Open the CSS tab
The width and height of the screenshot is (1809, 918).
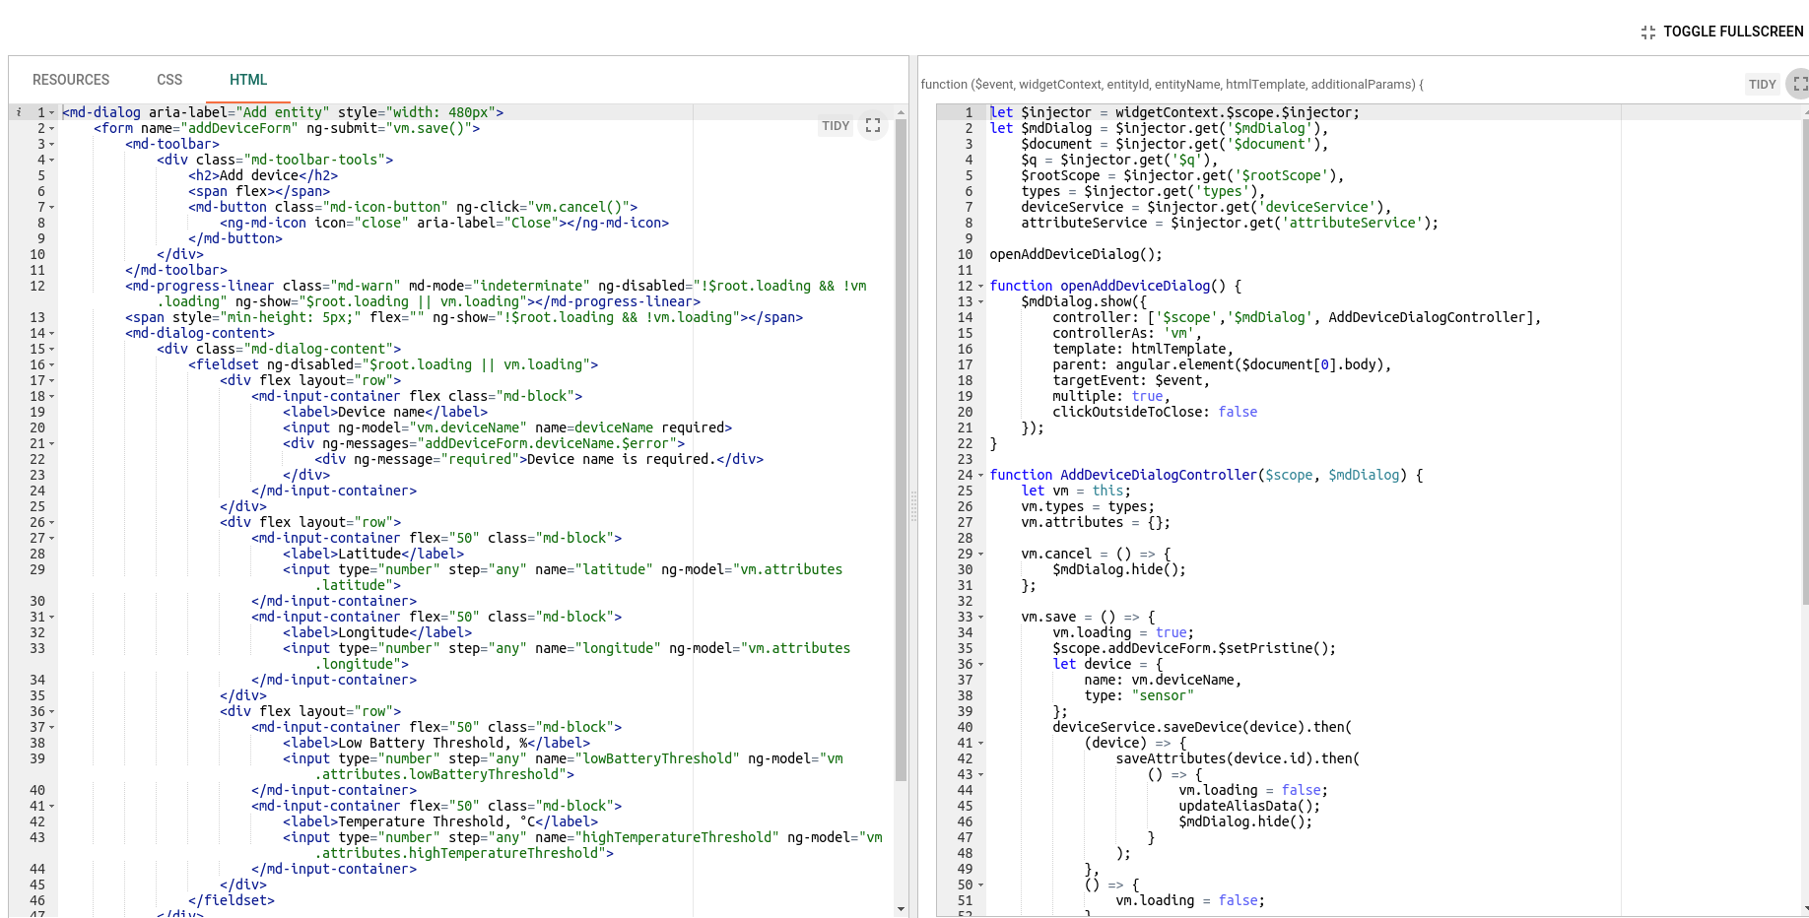(x=169, y=80)
